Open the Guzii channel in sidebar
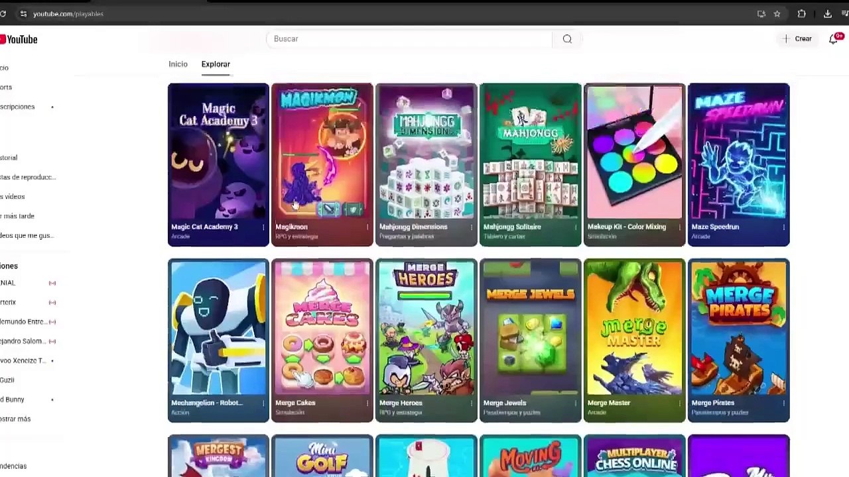849x477 pixels. (7, 380)
